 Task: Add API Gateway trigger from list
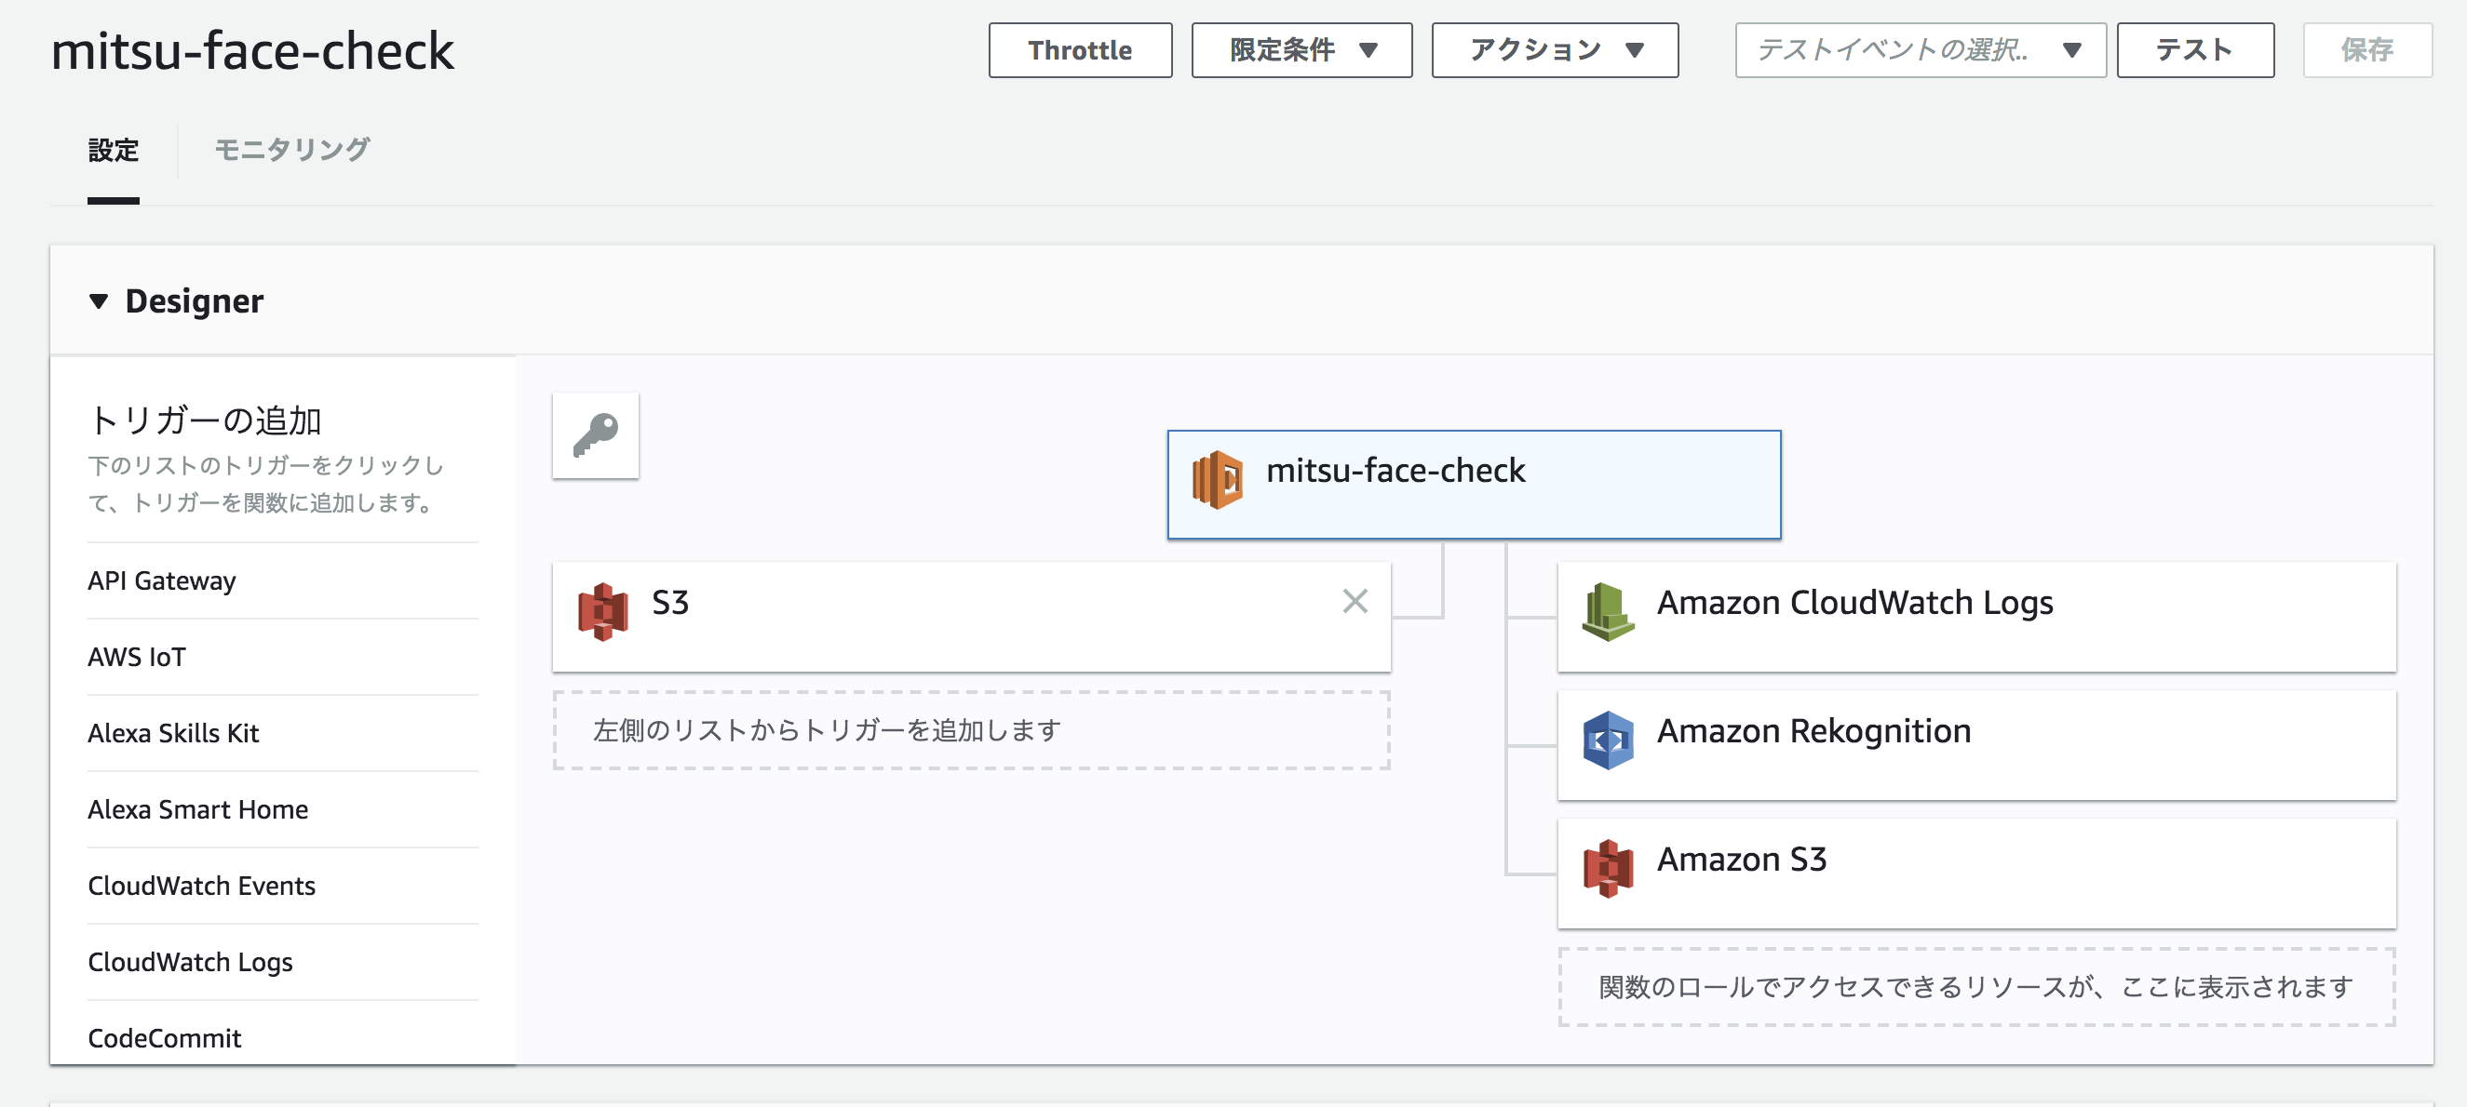click(162, 580)
